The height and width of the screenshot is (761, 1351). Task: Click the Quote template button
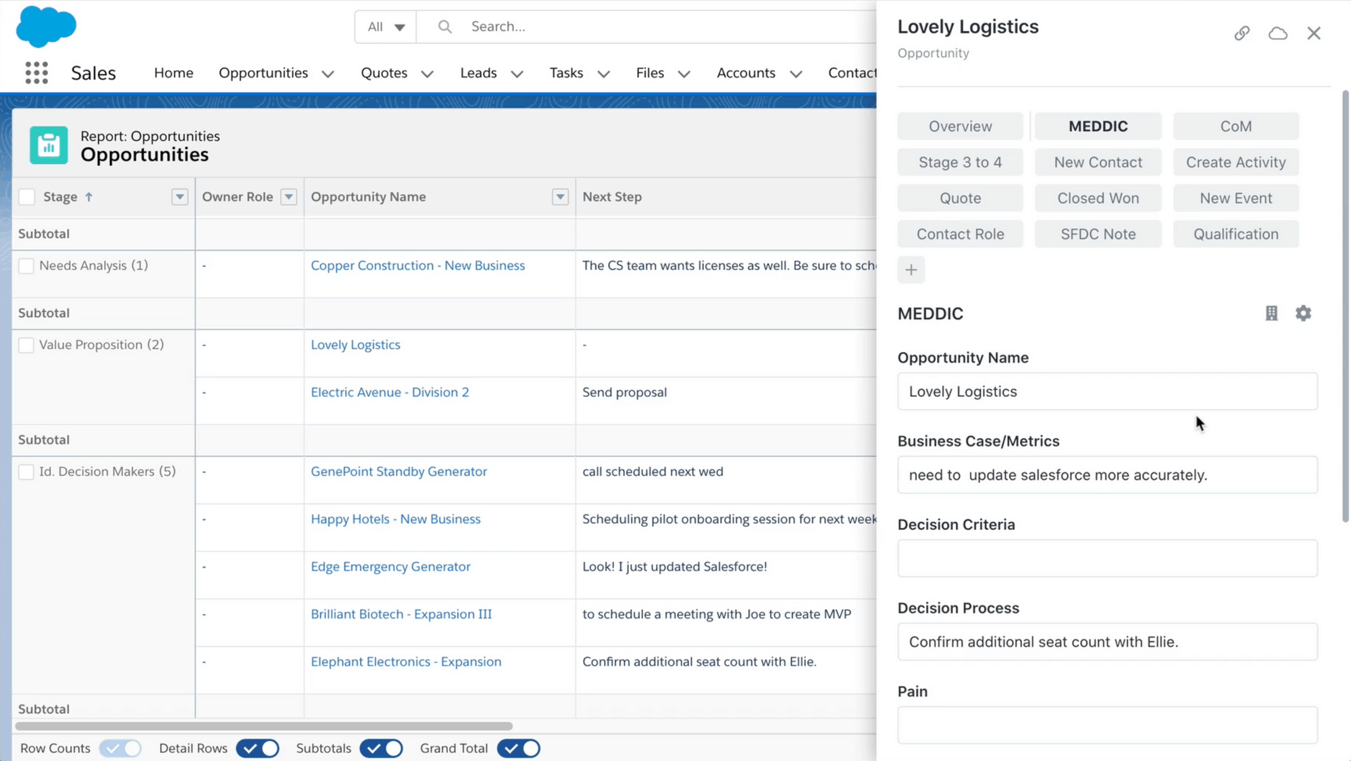click(x=960, y=198)
